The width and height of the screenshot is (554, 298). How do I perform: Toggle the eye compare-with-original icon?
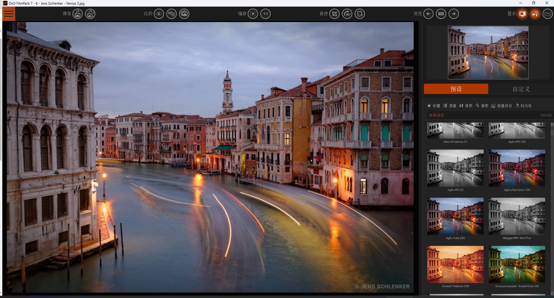pos(159,14)
